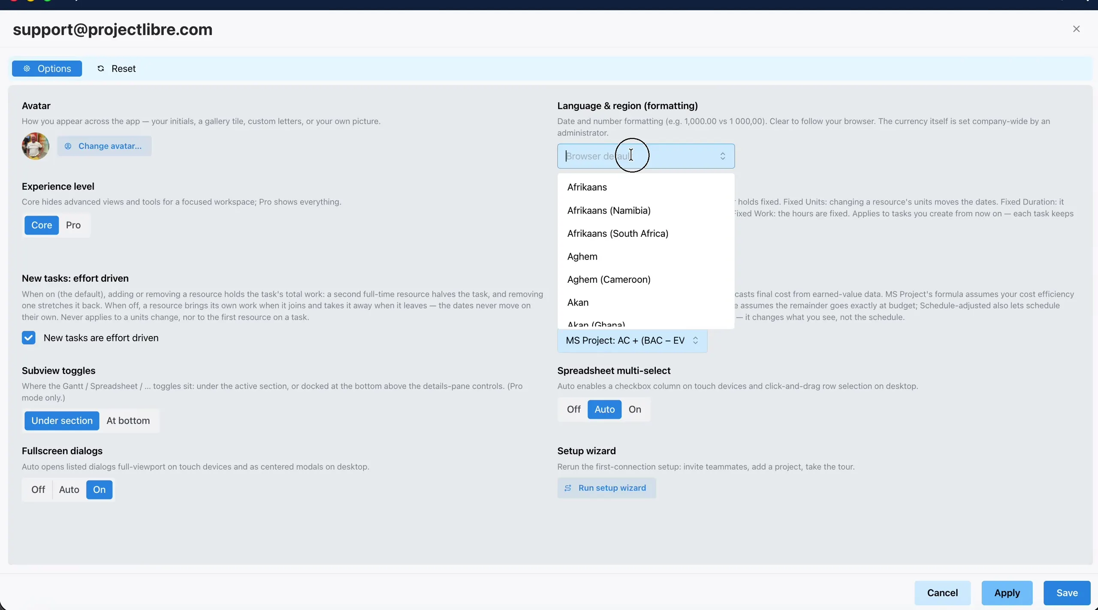
Task: Set Fullscreen dialogs to Off
Action: (x=38, y=490)
